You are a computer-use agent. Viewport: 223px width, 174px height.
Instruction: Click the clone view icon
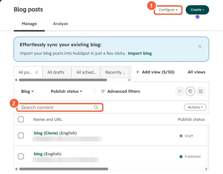click(190, 91)
